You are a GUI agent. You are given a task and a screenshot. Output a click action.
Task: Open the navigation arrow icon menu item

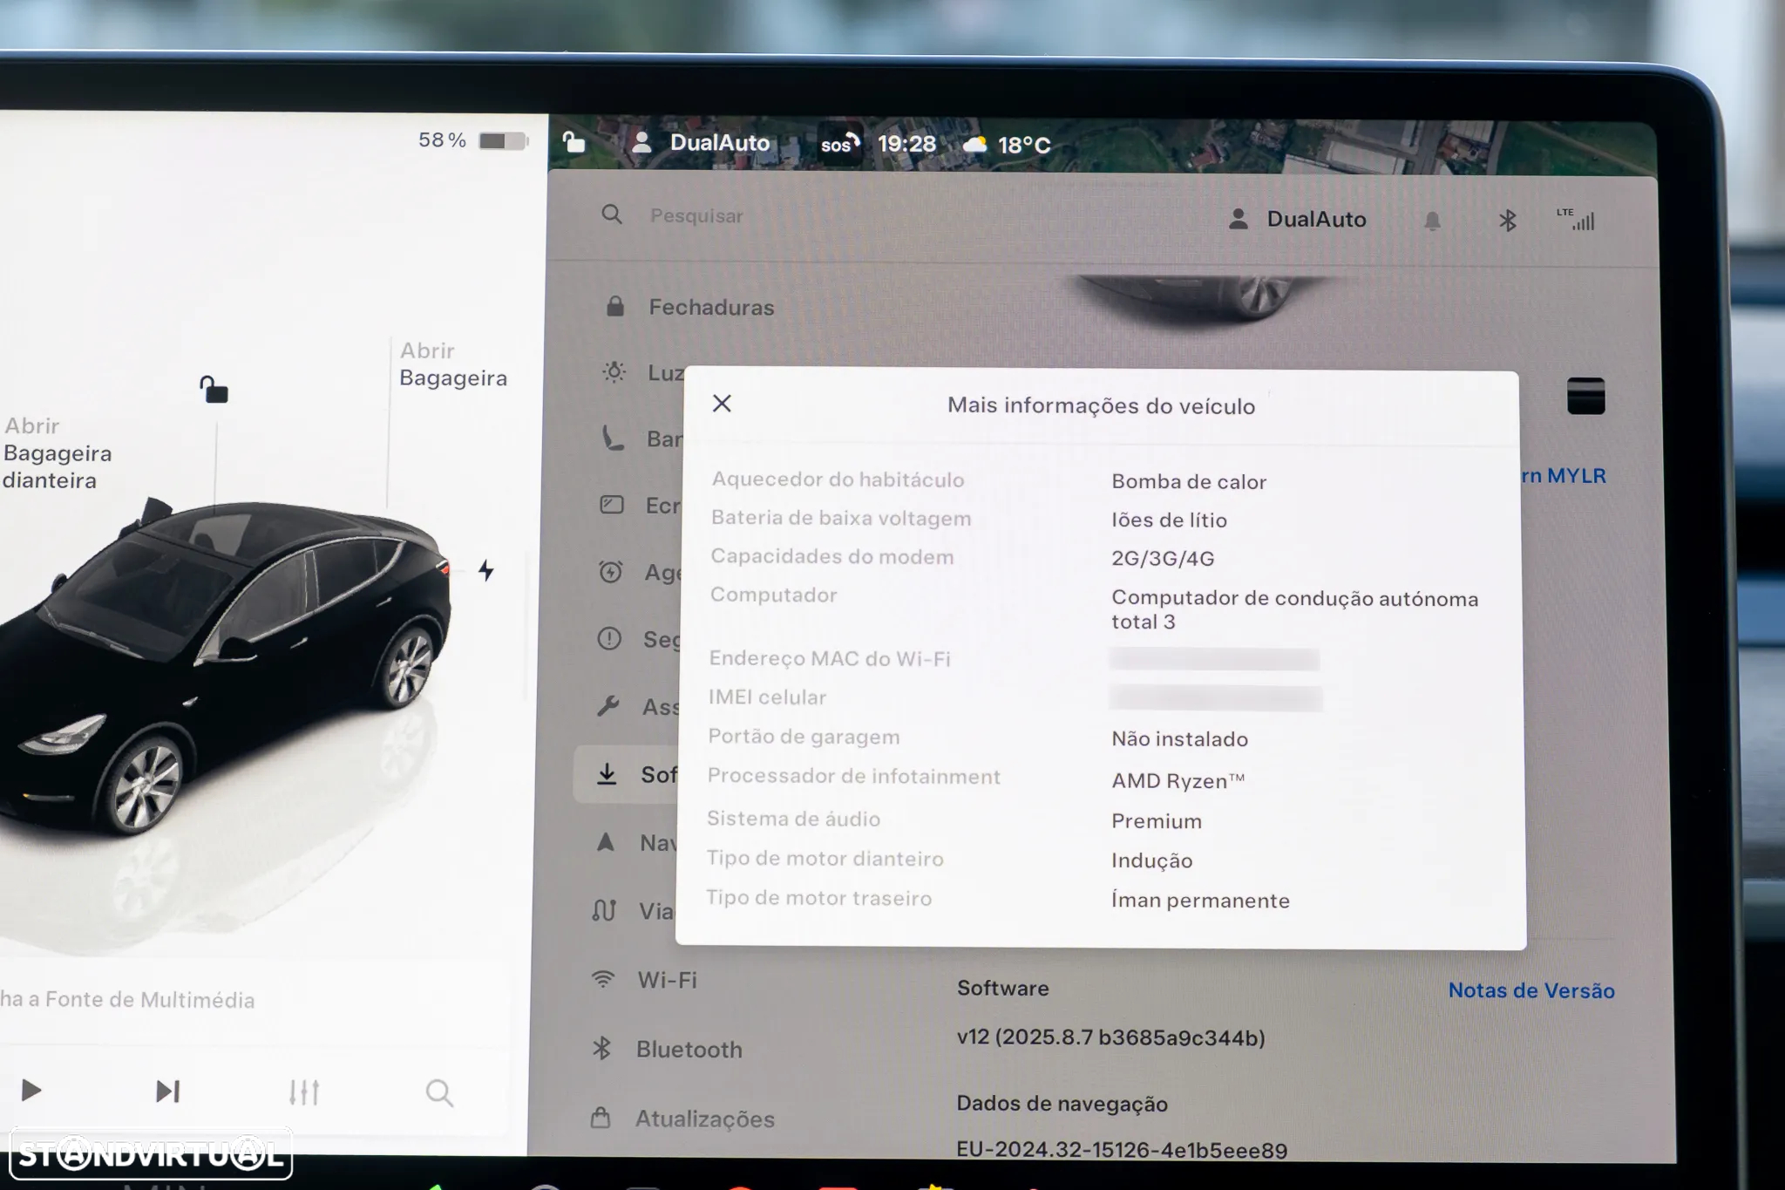point(605,842)
